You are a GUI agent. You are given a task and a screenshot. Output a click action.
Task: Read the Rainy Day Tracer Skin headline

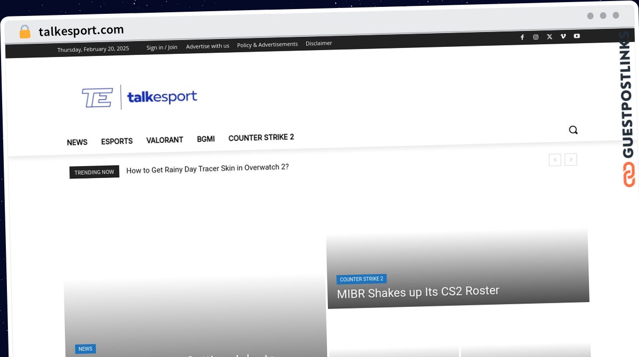208,168
